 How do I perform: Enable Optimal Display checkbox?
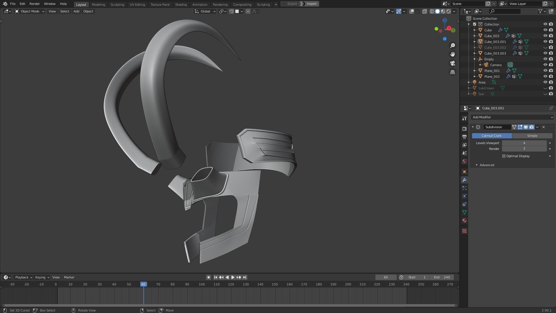coord(504,156)
